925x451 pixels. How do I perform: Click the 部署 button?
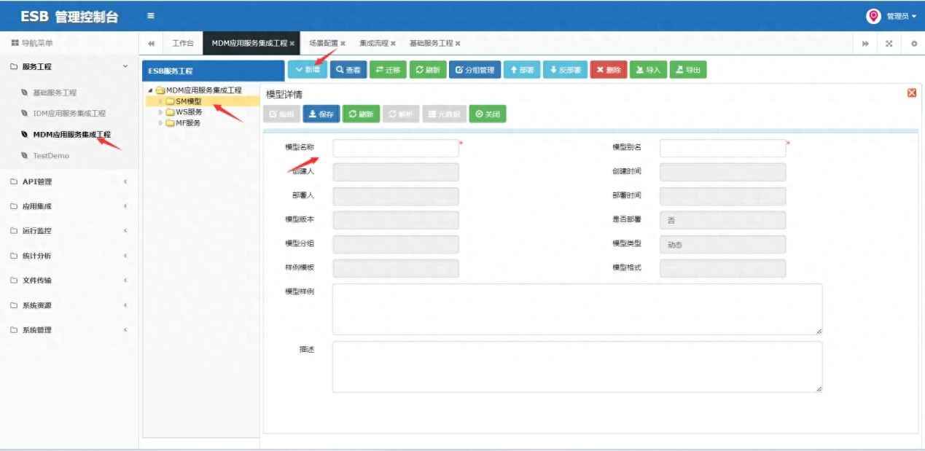(x=522, y=70)
